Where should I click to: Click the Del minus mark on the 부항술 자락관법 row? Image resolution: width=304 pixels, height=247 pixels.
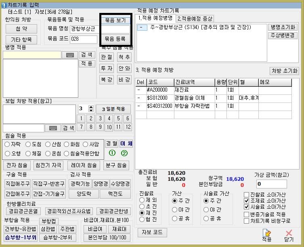138,106
